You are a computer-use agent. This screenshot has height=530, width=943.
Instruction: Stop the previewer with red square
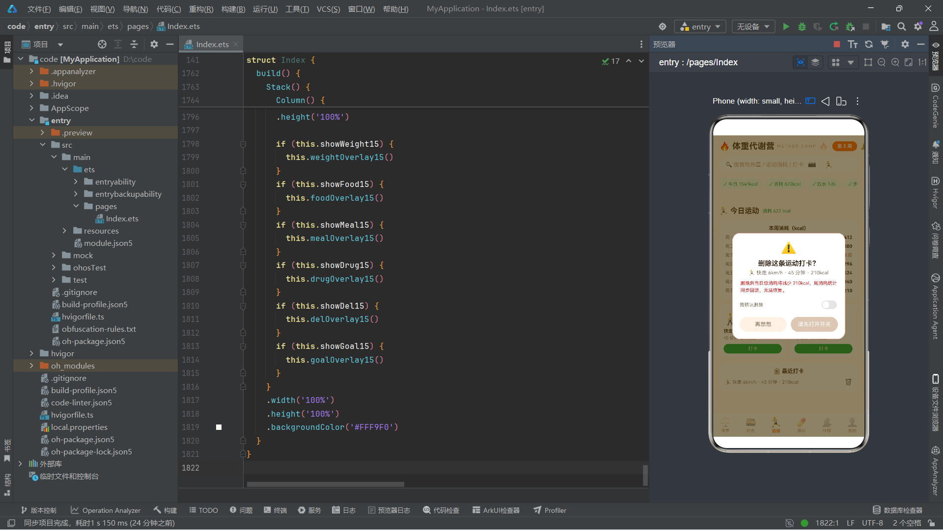[x=837, y=44]
